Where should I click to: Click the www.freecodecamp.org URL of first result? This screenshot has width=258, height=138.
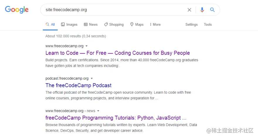pyautogui.click(x=64, y=46)
